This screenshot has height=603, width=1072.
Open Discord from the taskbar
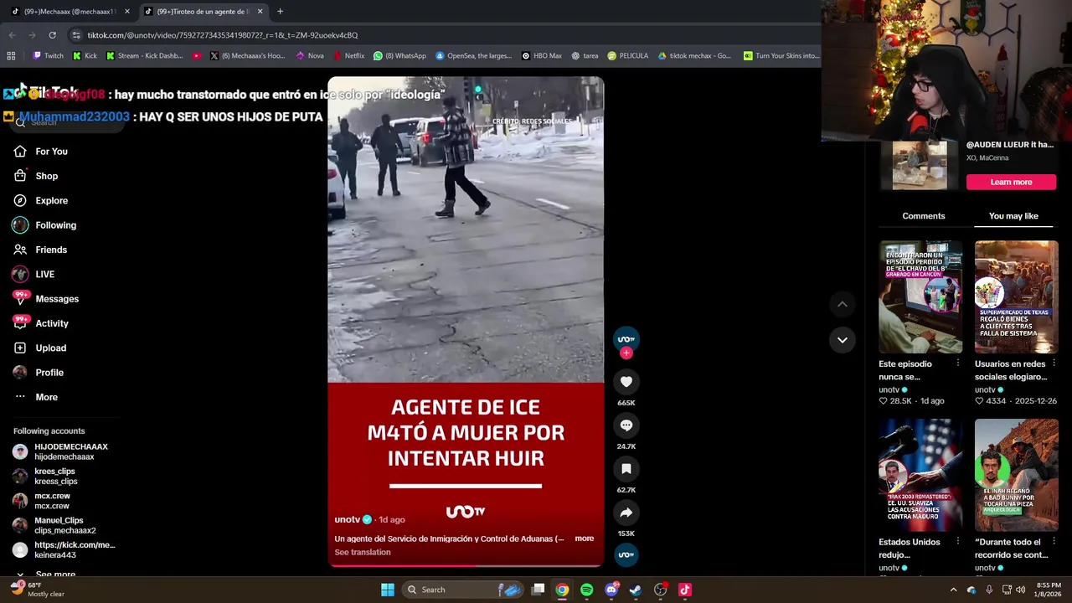(x=611, y=590)
